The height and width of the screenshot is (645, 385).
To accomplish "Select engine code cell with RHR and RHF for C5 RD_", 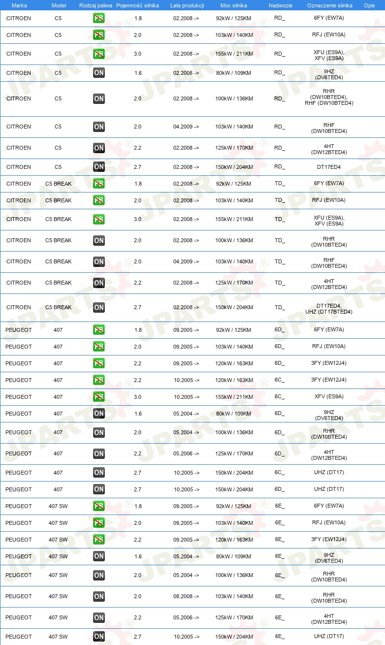I will point(329,97).
